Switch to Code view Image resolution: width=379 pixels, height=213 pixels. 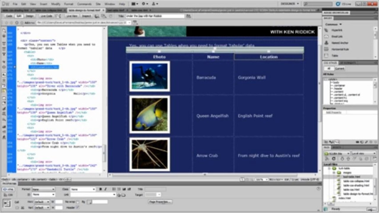click(x=9, y=16)
